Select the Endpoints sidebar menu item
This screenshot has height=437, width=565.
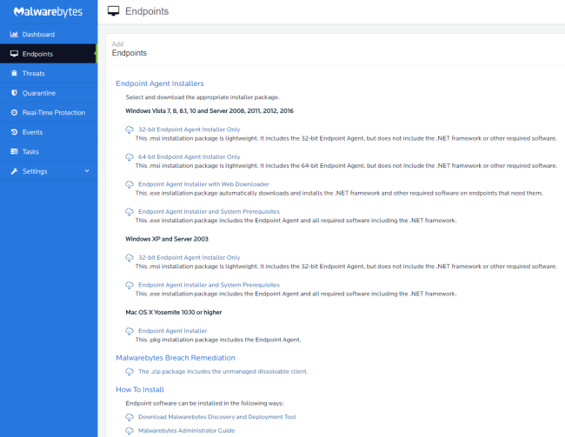point(49,54)
